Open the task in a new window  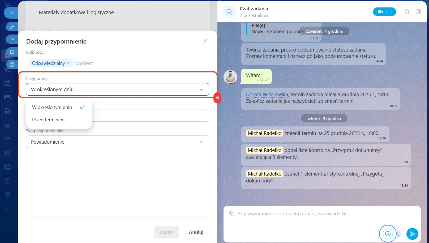pos(12,52)
